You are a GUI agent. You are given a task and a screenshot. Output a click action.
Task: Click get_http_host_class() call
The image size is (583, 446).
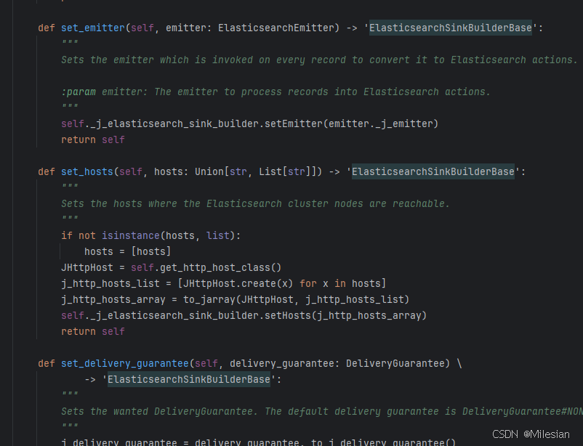tap(221, 267)
